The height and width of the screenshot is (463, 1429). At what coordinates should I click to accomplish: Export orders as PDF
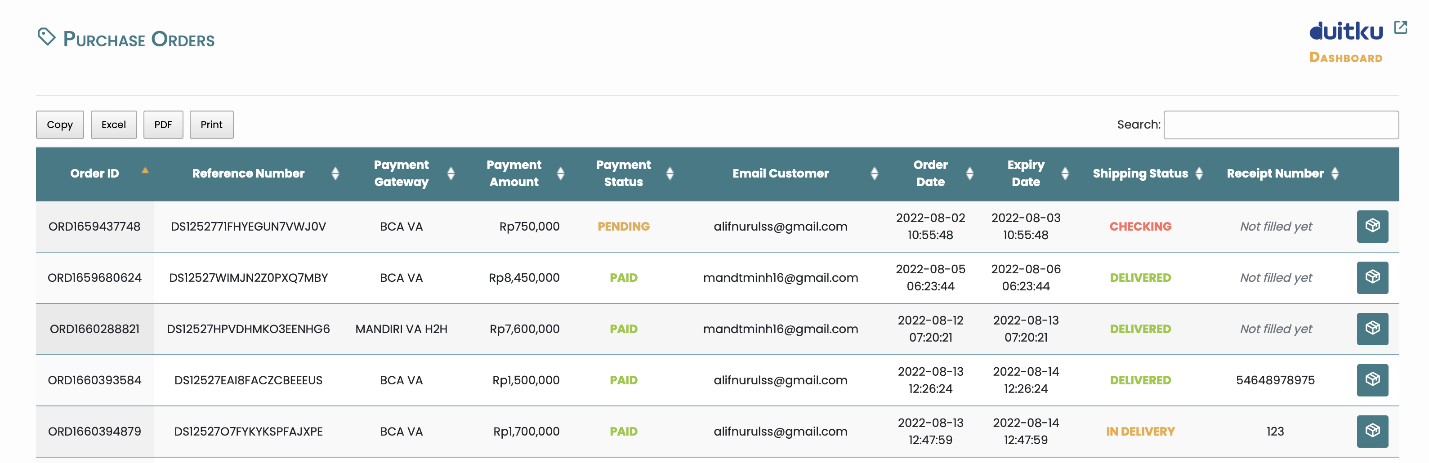pos(163,125)
